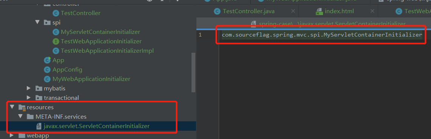Expand the webapp folder
431x139 pixels.
[x=12, y=136]
